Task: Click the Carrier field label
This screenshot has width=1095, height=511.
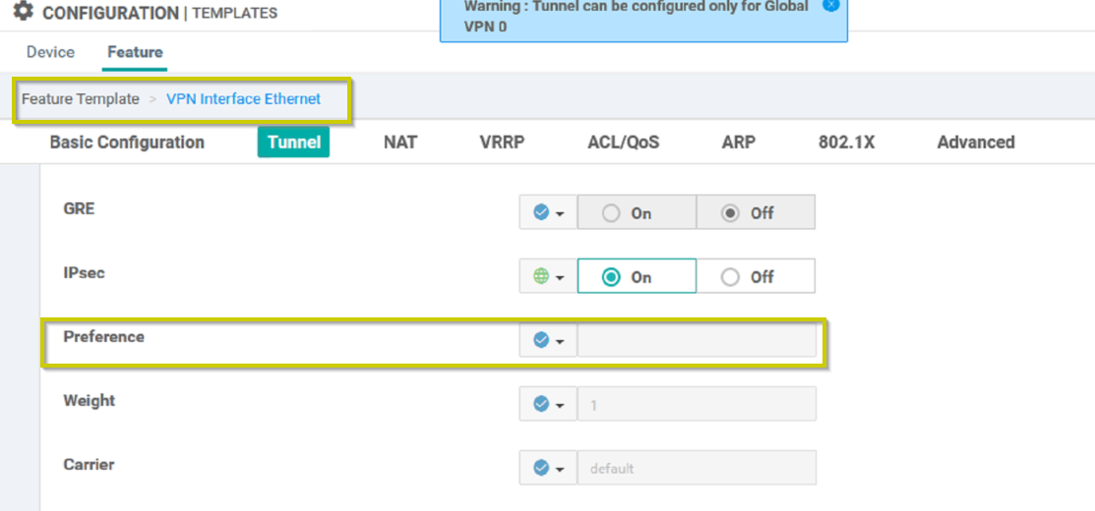Action: 89,464
